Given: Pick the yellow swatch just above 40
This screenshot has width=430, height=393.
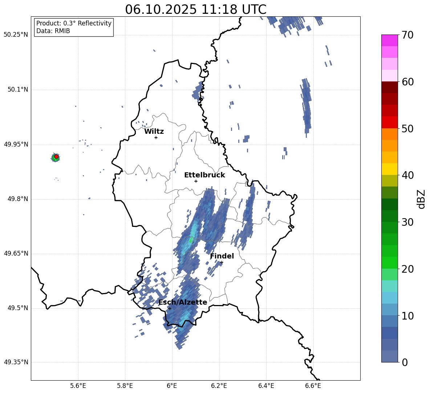Looking at the screenshot, I should pos(389,169).
